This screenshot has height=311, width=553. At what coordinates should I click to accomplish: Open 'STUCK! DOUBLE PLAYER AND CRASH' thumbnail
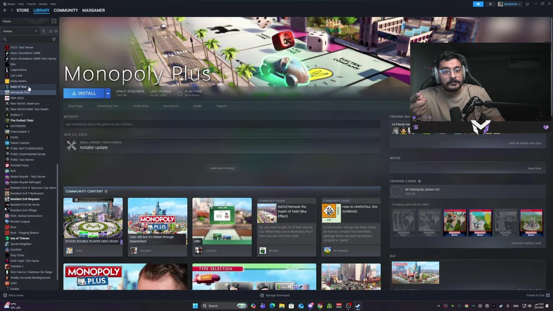coord(93,221)
